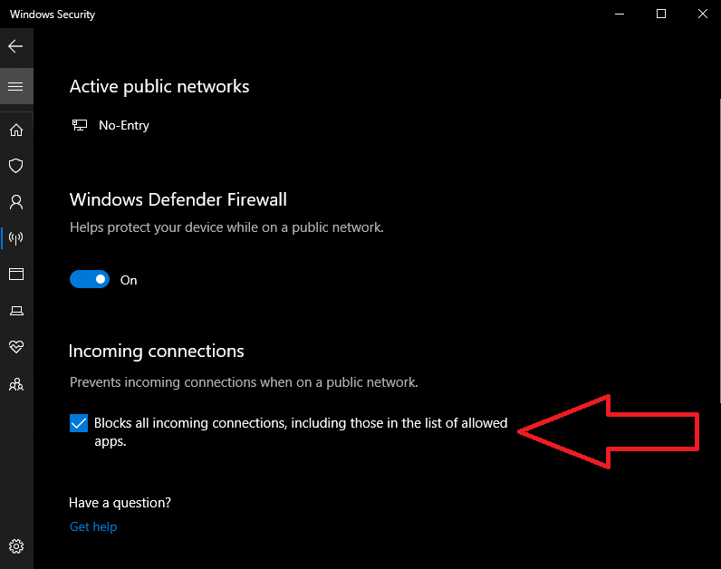
Task: Click the No-Entry network computer icon
Action: pos(80,125)
